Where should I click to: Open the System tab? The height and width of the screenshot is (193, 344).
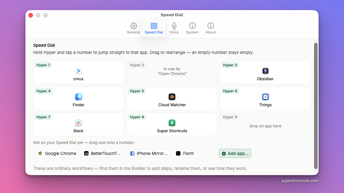(192, 28)
